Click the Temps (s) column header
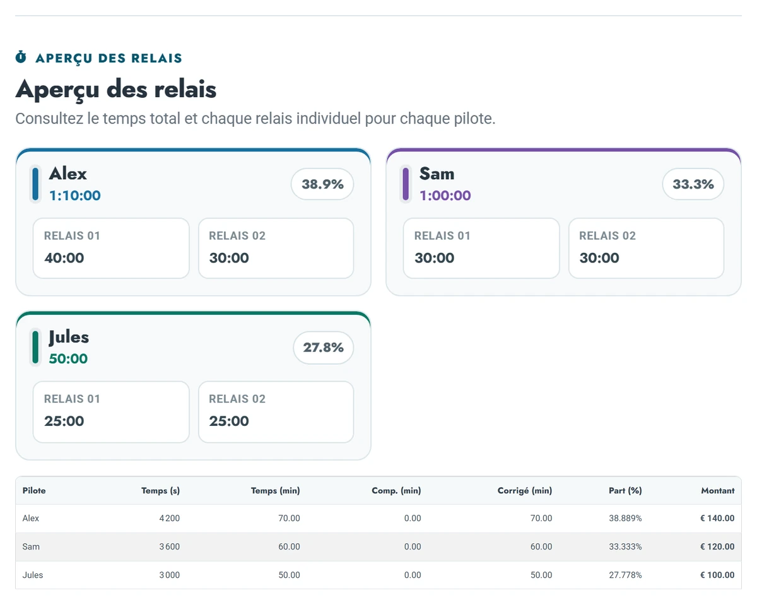Viewport: 757px width, 605px height. (161, 490)
